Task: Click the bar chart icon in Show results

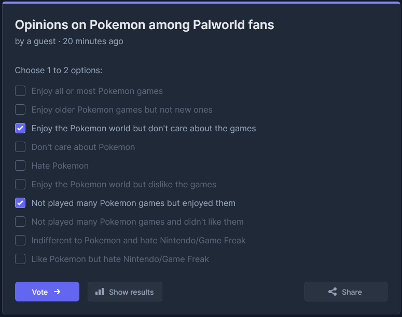Action: (x=100, y=292)
